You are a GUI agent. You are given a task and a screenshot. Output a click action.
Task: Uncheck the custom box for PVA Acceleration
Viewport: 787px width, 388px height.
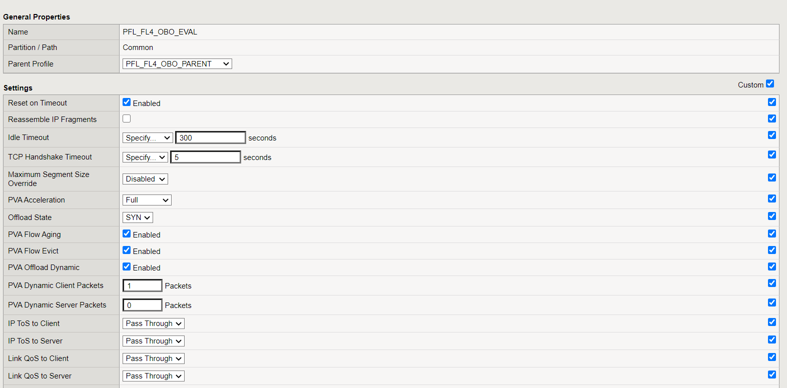tap(772, 198)
